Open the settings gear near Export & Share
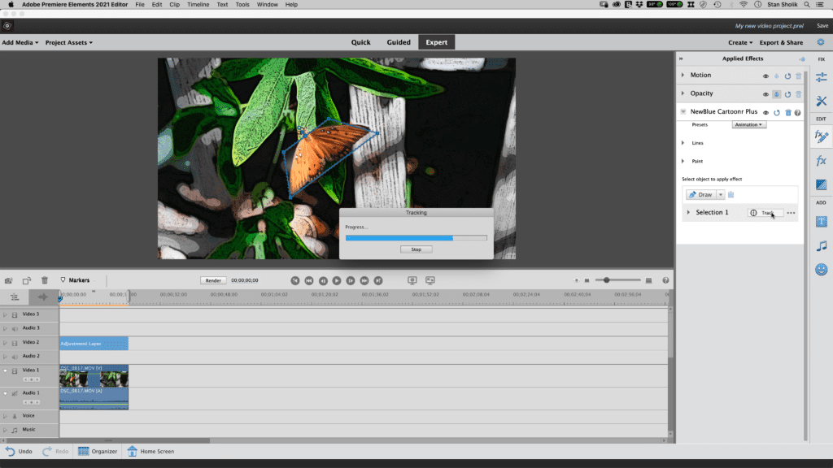Screen dimensions: 833x468 coord(821,42)
